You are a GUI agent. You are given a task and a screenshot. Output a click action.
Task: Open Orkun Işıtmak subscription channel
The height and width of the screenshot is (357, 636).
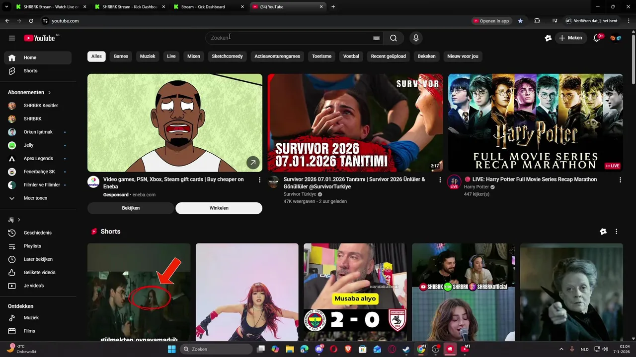click(38, 132)
